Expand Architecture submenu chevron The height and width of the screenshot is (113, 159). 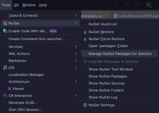point(76,82)
